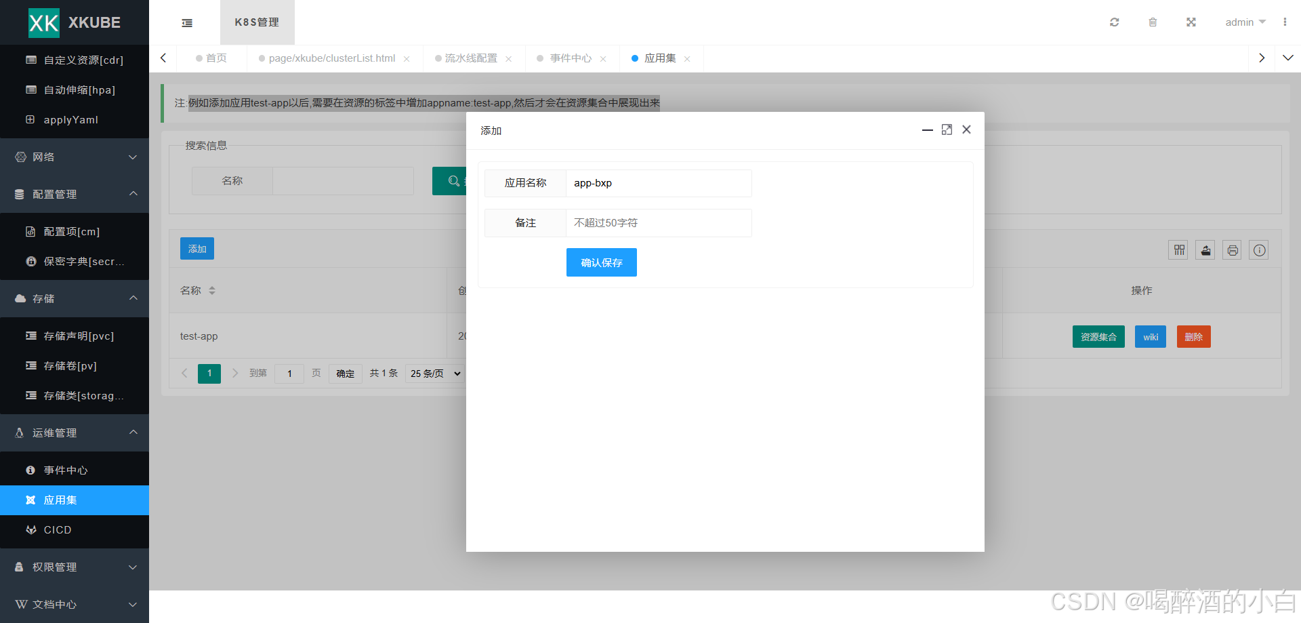This screenshot has width=1301, height=623.
Task: Click the 确认保存 button
Action: [x=601, y=262]
